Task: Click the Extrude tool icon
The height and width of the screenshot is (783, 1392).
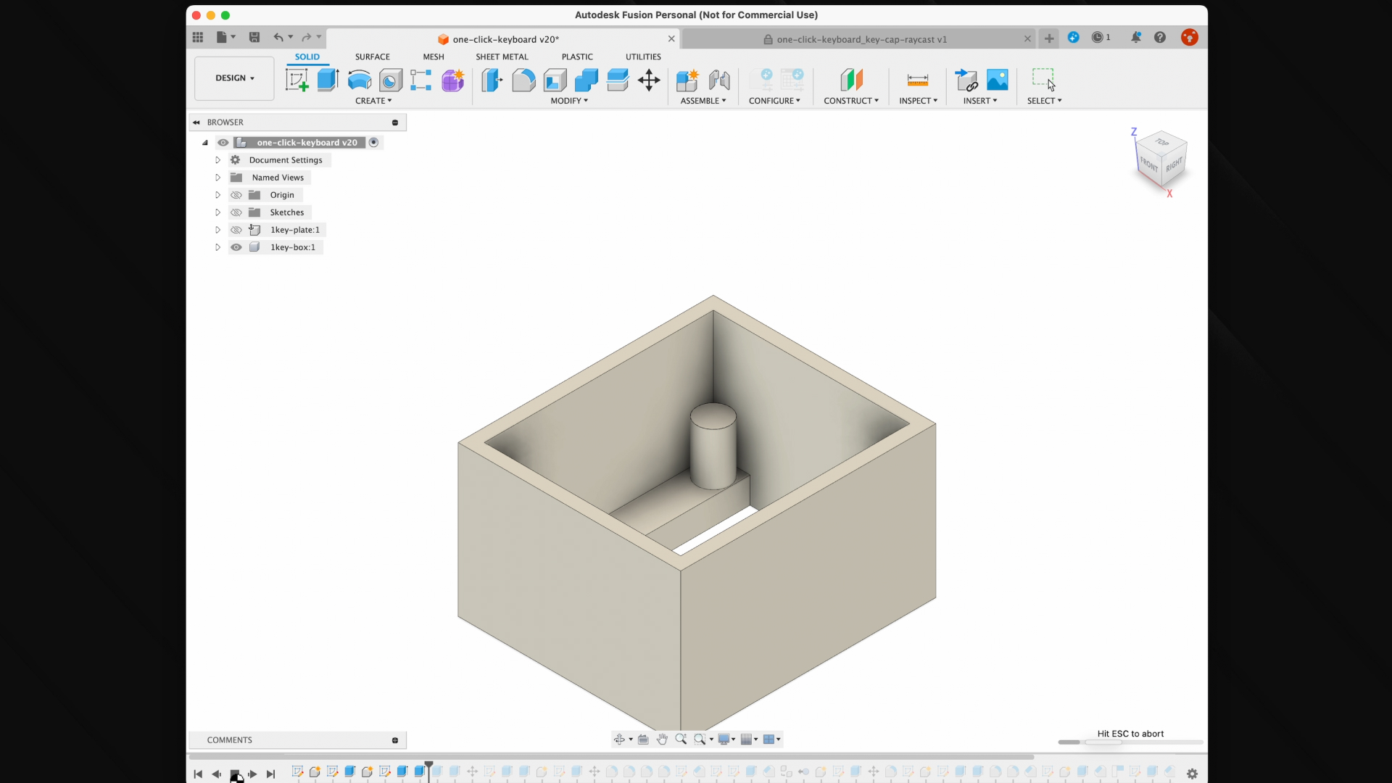Action: point(328,80)
